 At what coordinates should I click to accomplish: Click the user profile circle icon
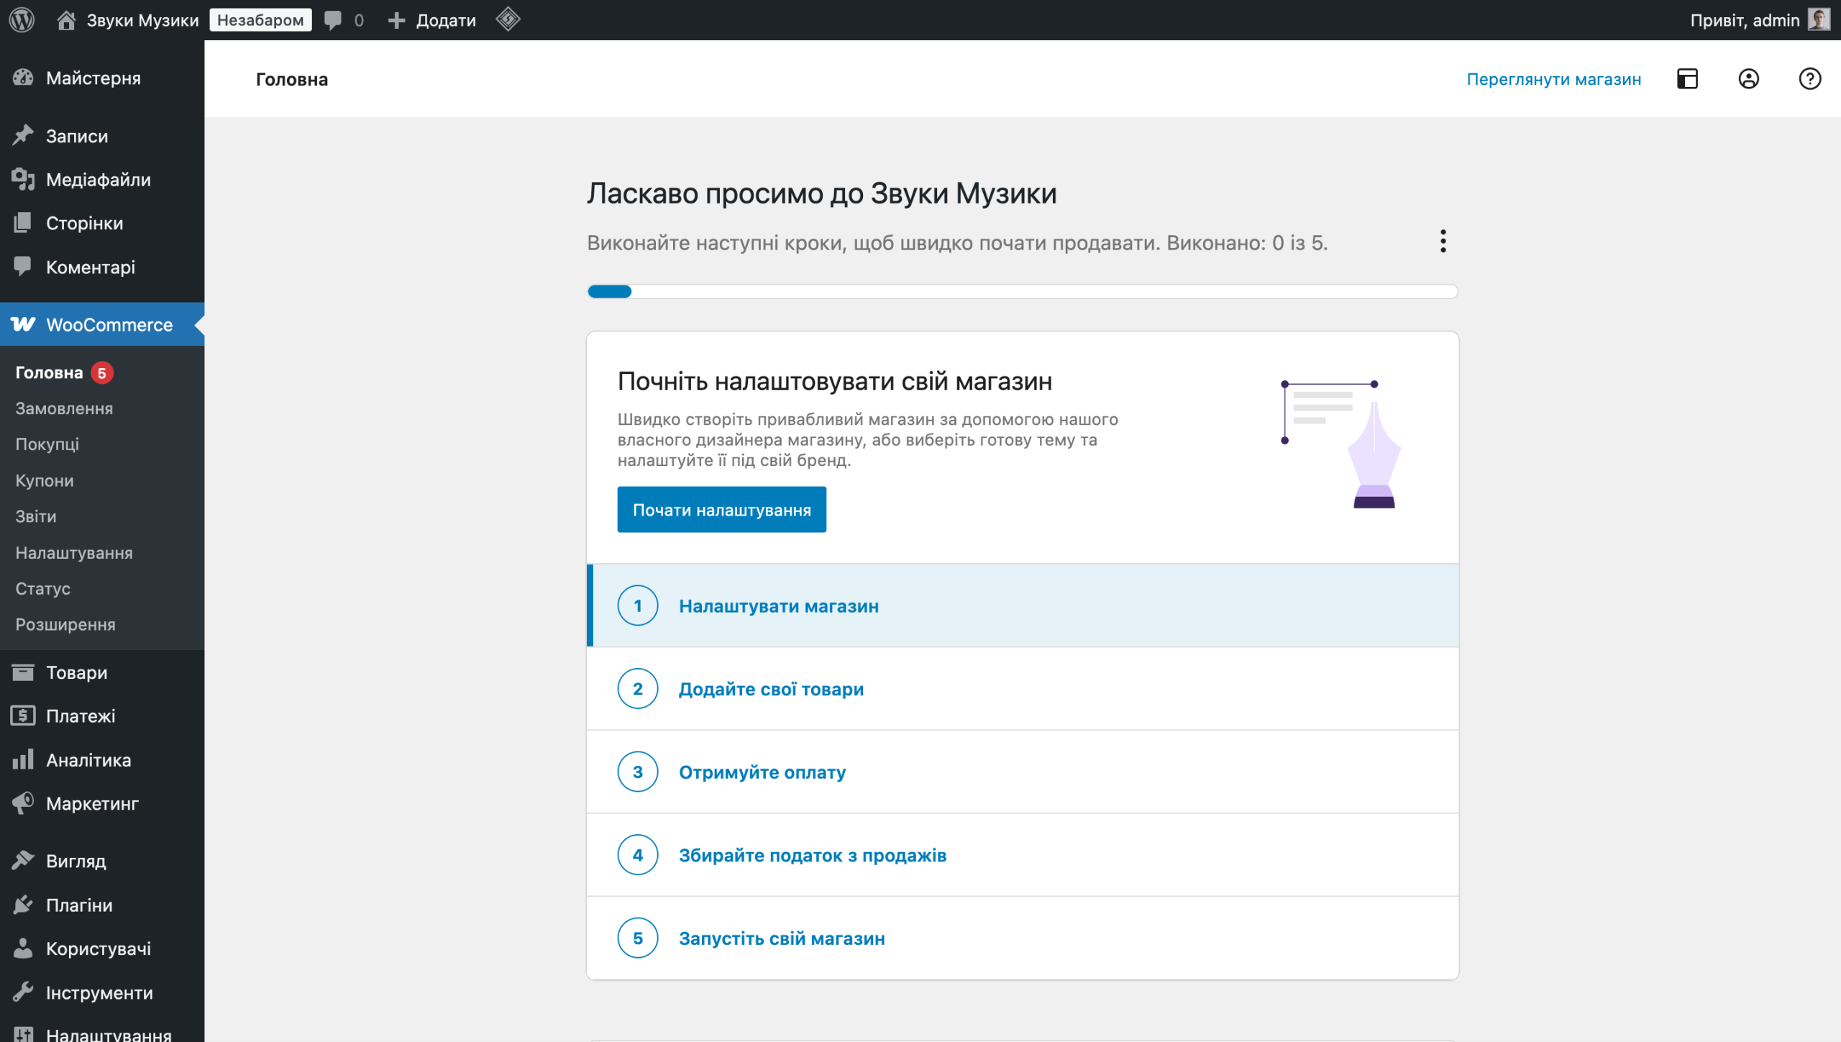(x=1749, y=78)
